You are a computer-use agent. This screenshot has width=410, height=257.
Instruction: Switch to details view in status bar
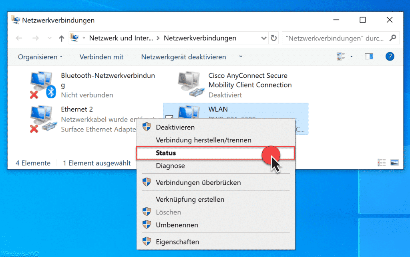click(x=382, y=162)
